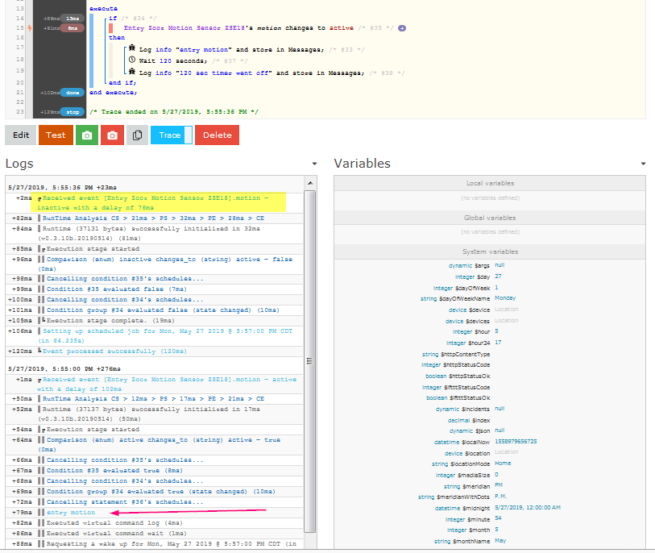Viewport: 655px width, 553px height.
Task: Click the Edit button
Action: (x=20, y=135)
